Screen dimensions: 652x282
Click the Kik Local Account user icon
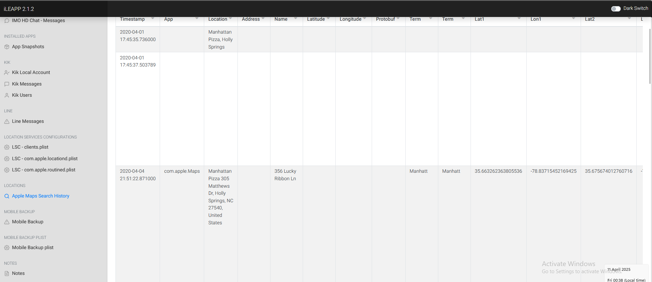click(x=7, y=73)
